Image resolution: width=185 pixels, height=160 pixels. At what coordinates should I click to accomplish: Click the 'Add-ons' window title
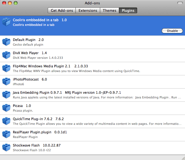[92, 3]
